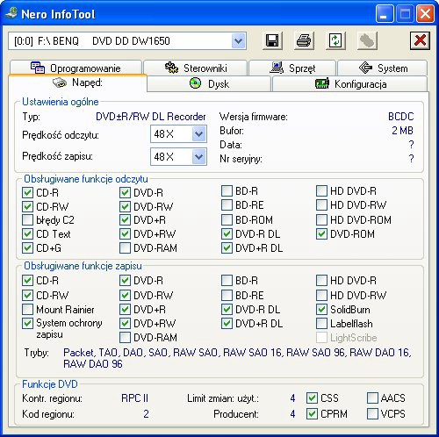The image size is (439, 437).
Task: Click the System arrow icon
Action: (365, 68)
